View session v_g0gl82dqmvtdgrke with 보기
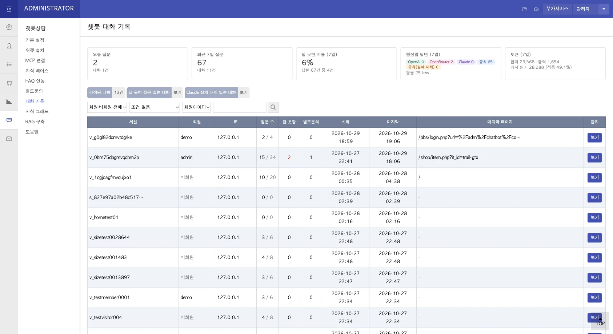Image resolution: width=613 pixels, height=334 pixels. [x=594, y=138]
